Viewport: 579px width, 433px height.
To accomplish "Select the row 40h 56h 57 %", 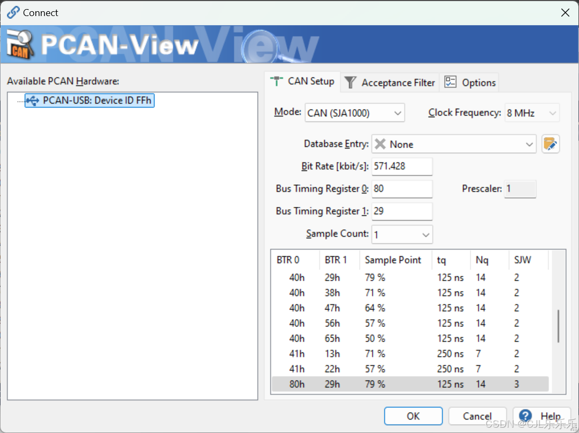I will click(x=410, y=323).
